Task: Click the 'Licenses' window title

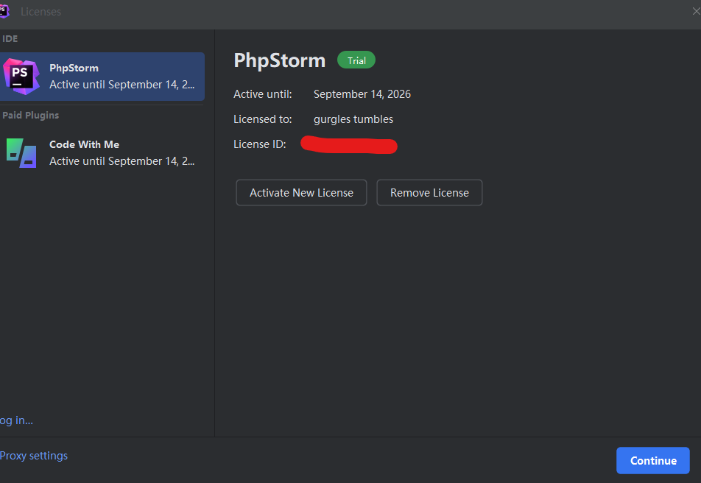Action: (x=40, y=12)
